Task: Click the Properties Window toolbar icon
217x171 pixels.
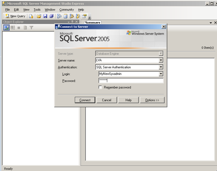Action: [x=84, y=16]
